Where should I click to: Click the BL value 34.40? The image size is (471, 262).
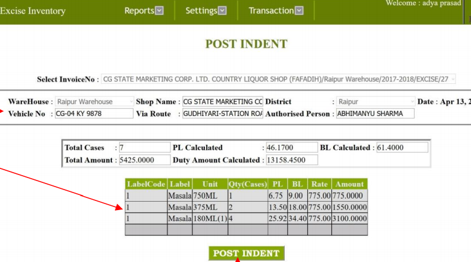click(x=297, y=219)
